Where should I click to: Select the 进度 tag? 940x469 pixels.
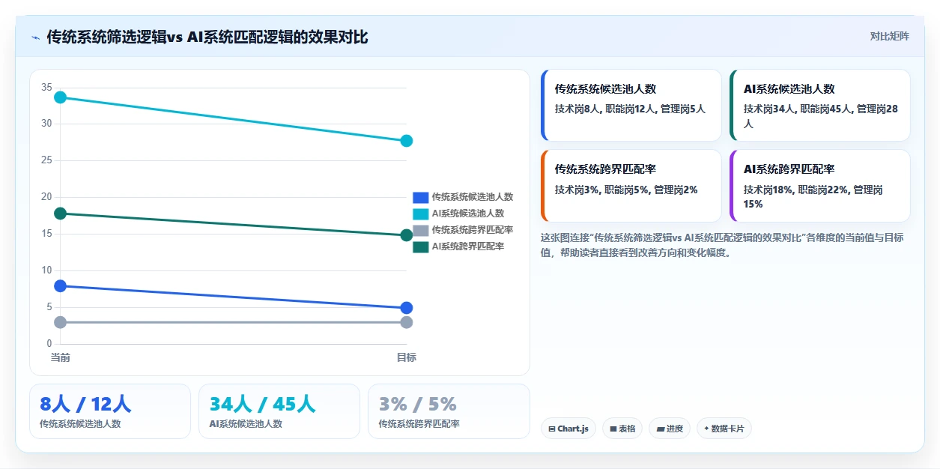point(670,429)
